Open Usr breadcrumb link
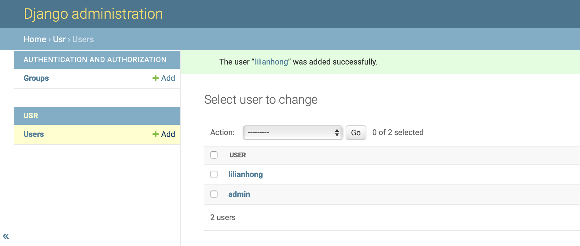580x246 pixels. [x=59, y=39]
